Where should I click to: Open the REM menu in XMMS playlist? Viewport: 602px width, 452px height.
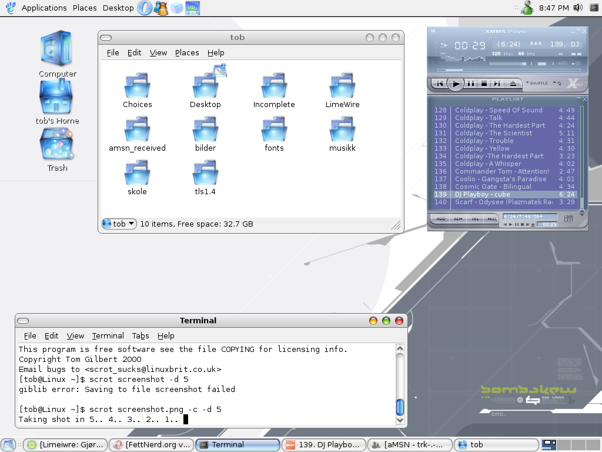coord(457,219)
